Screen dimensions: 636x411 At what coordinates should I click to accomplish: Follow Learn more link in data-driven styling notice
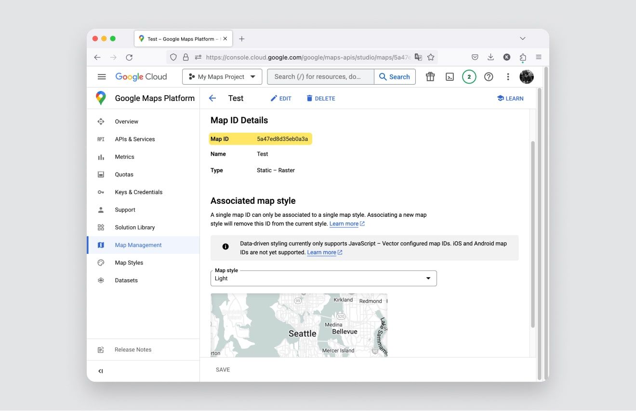(325, 252)
